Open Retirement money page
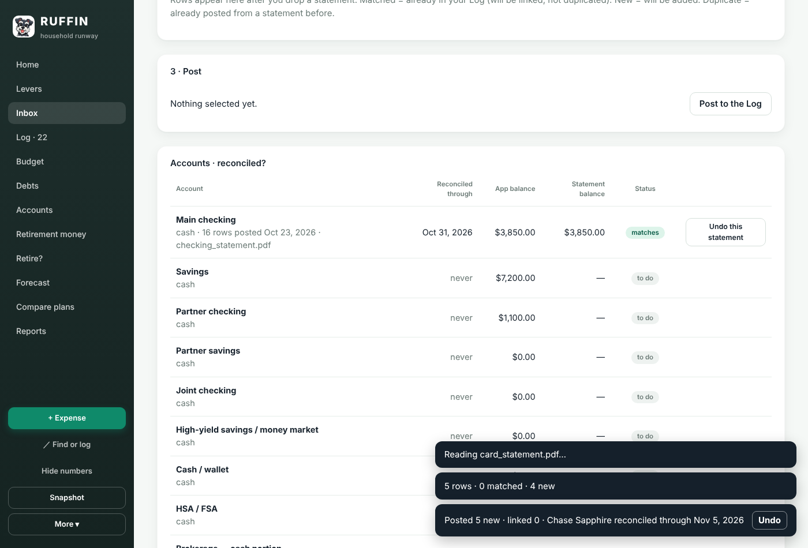 [x=67, y=234]
